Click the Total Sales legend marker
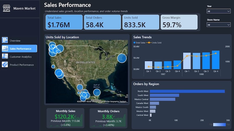234x131 pixels. tap(134, 42)
